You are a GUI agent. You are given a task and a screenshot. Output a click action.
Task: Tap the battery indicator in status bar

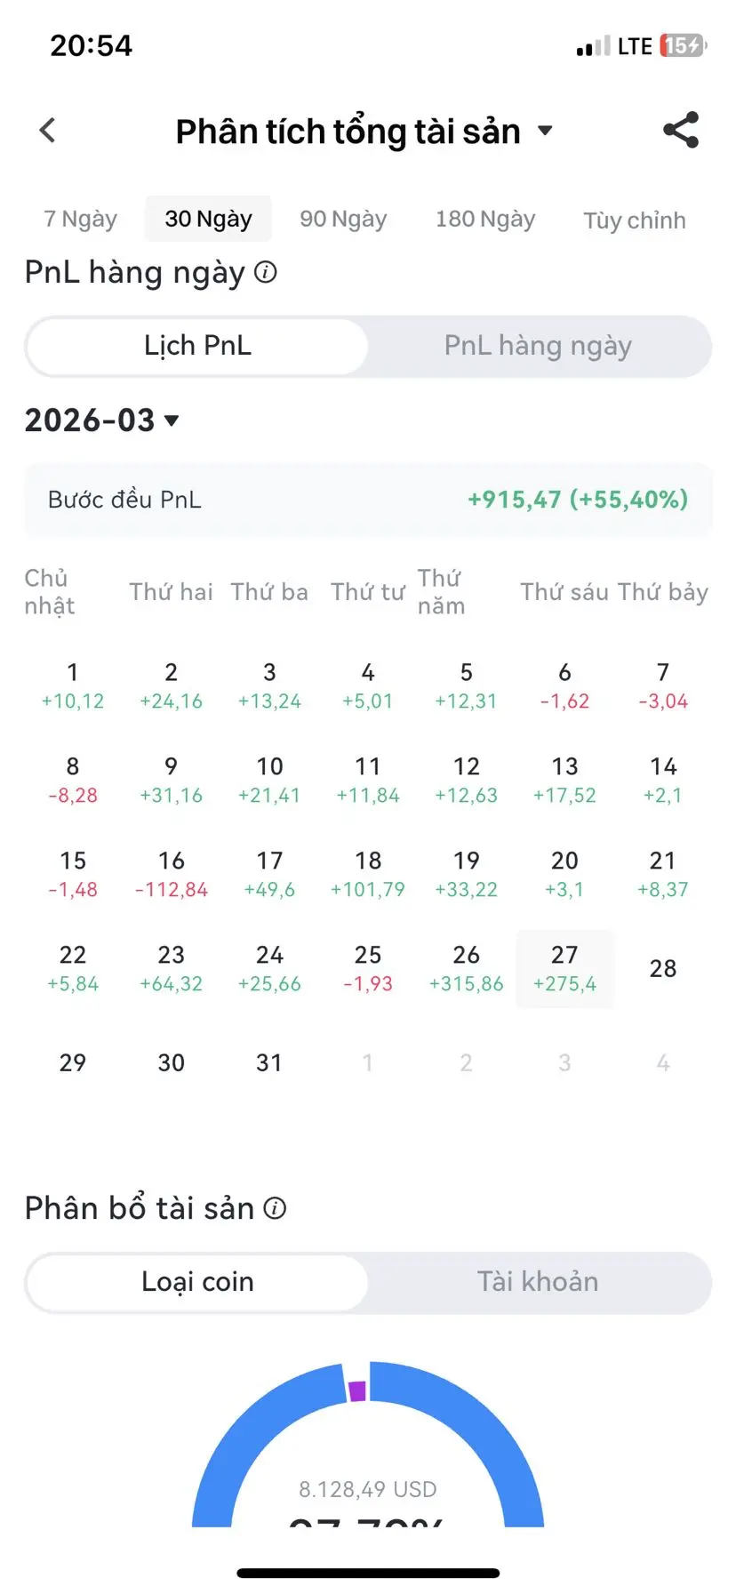click(x=682, y=45)
